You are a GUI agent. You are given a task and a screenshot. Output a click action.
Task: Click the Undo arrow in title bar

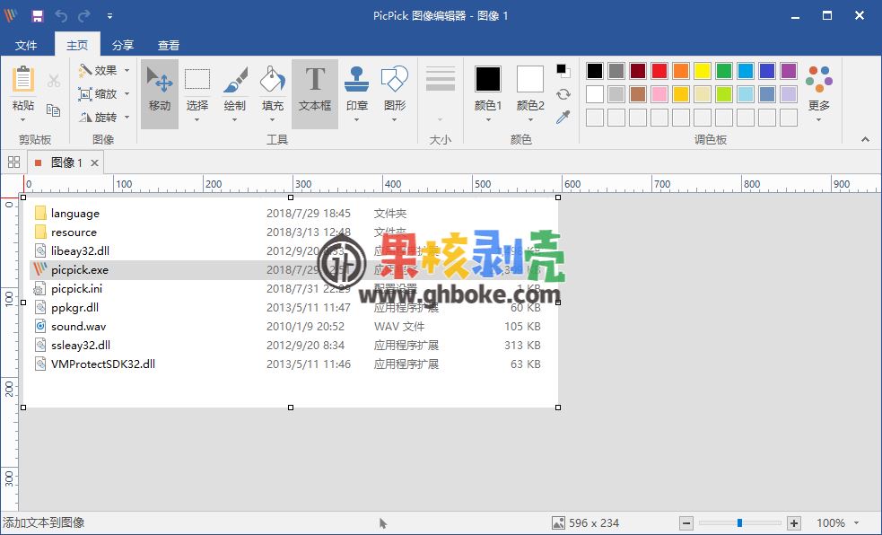tap(61, 16)
